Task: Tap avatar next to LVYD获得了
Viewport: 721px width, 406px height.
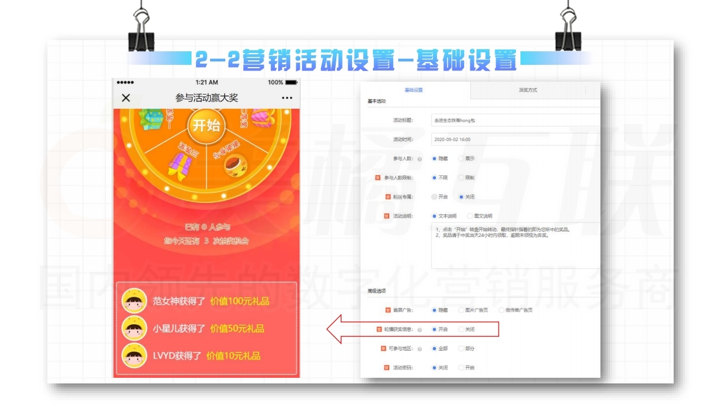Action: point(134,355)
